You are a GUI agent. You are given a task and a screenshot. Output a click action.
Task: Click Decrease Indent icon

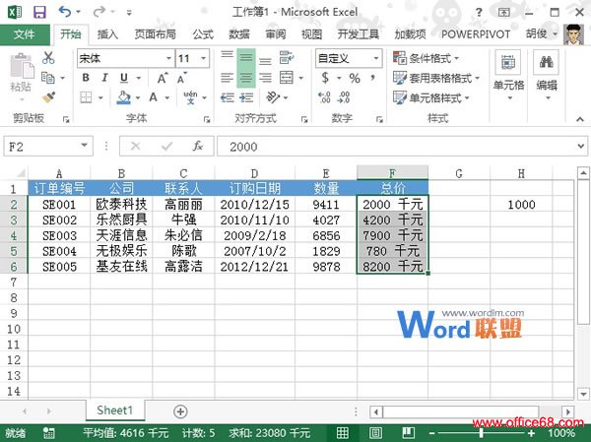point(227,98)
